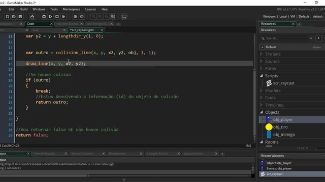This screenshot has height=182, width=325.
Task: Add a new workspace tab with plus
Action: click(x=118, y=24)
